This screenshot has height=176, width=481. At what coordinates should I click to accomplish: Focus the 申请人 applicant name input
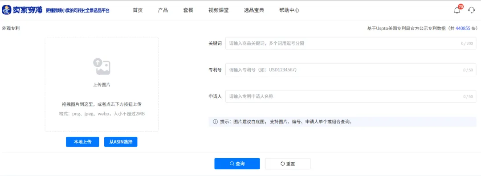click(x=351, y=96)
